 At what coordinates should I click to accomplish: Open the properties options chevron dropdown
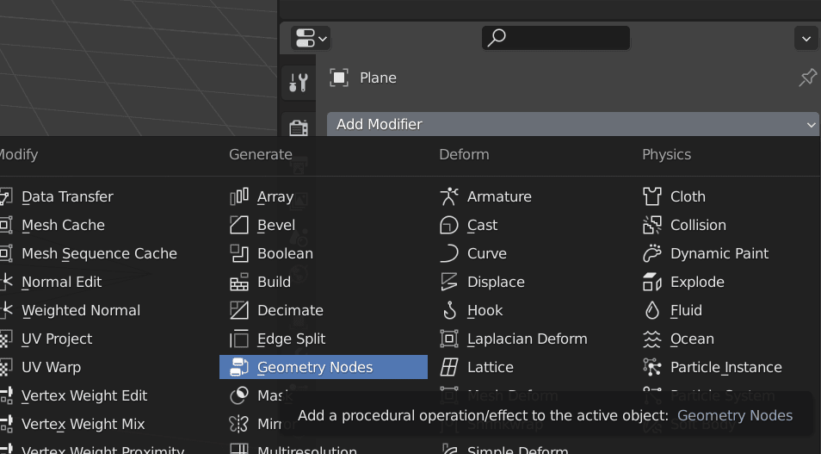806,38
